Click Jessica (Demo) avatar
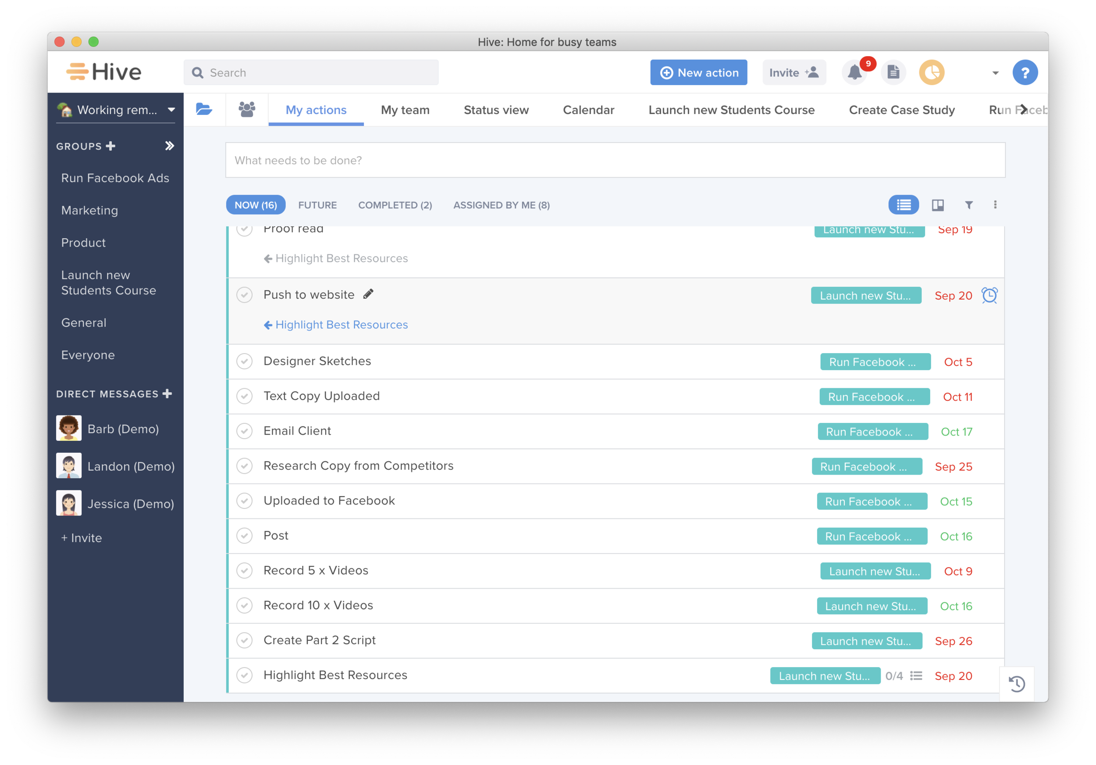 tap(69, 503)
